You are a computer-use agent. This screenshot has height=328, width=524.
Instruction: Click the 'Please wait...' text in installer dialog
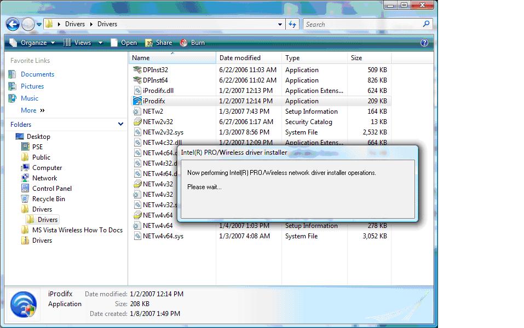coord(204,187)
